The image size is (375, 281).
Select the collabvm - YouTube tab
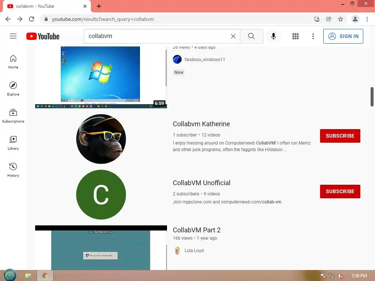(x=47, y=6)
